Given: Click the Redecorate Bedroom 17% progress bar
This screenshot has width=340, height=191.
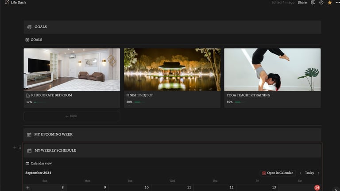Looking at the screenshot, I should pos(40,102).
